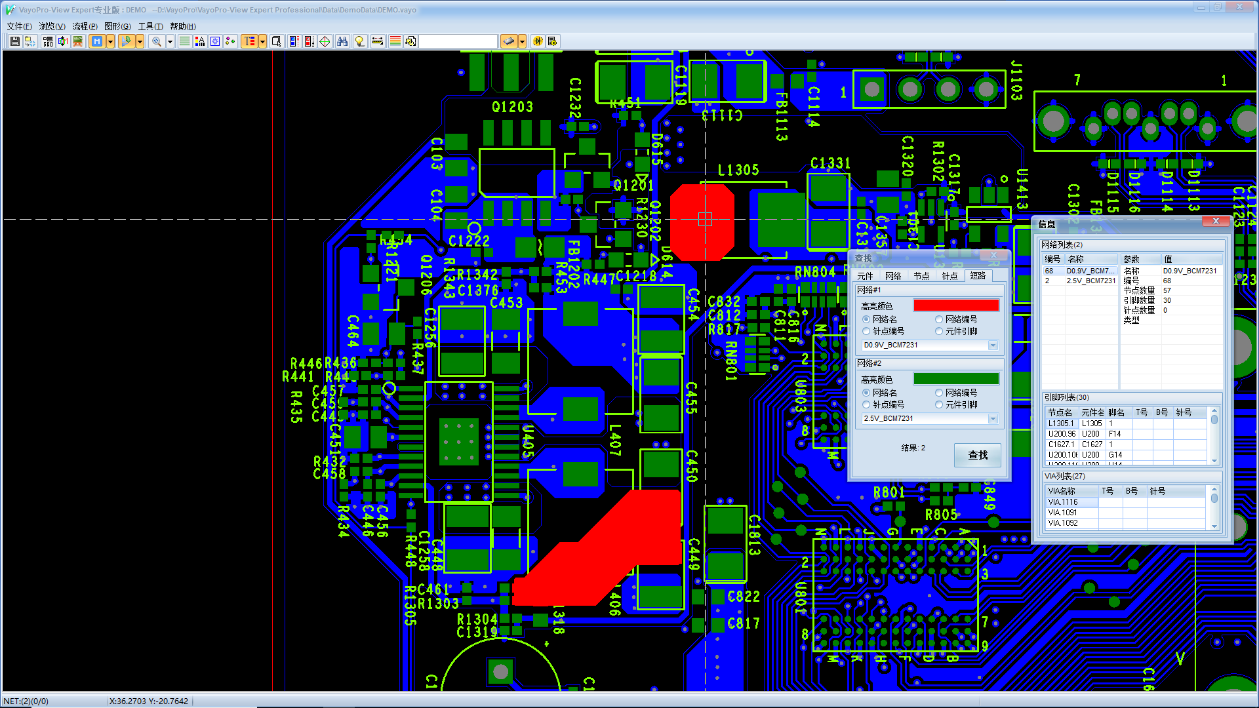The image size is (1259, 708).
Task: Click the red highlight color swatch
Action: pos(955,305)
